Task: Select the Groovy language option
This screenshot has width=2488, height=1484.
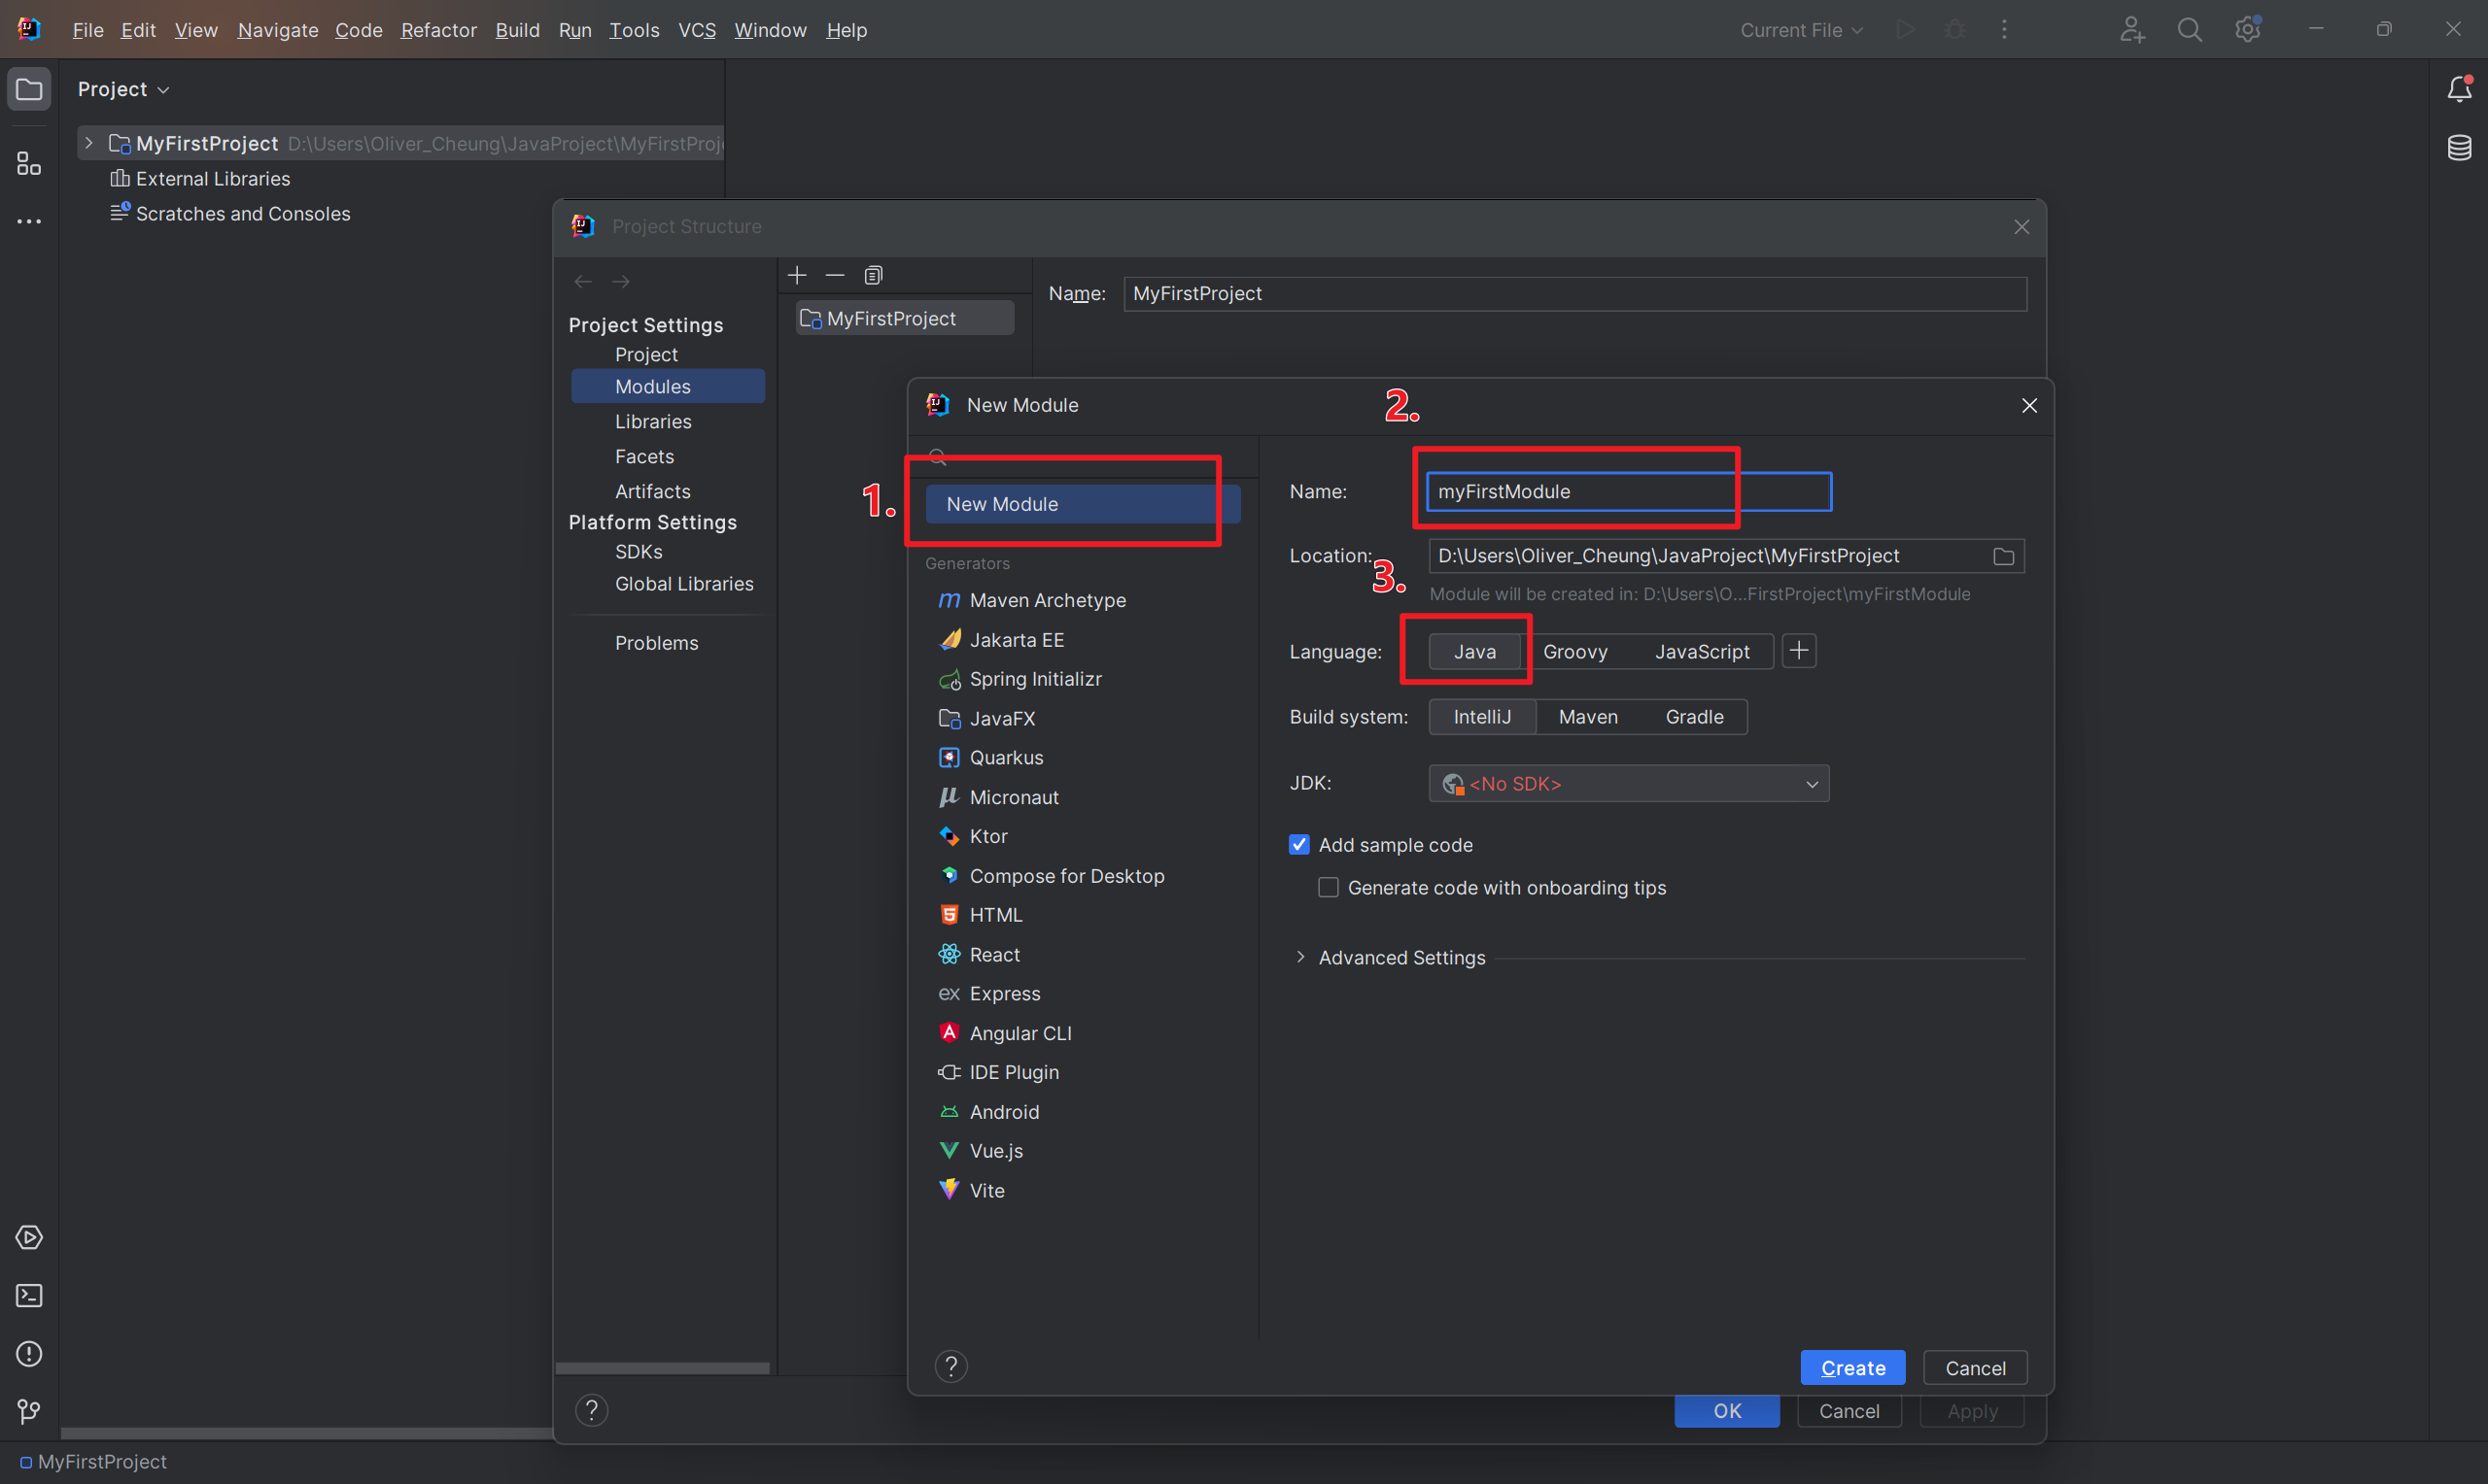Action: pos(1574,650)
